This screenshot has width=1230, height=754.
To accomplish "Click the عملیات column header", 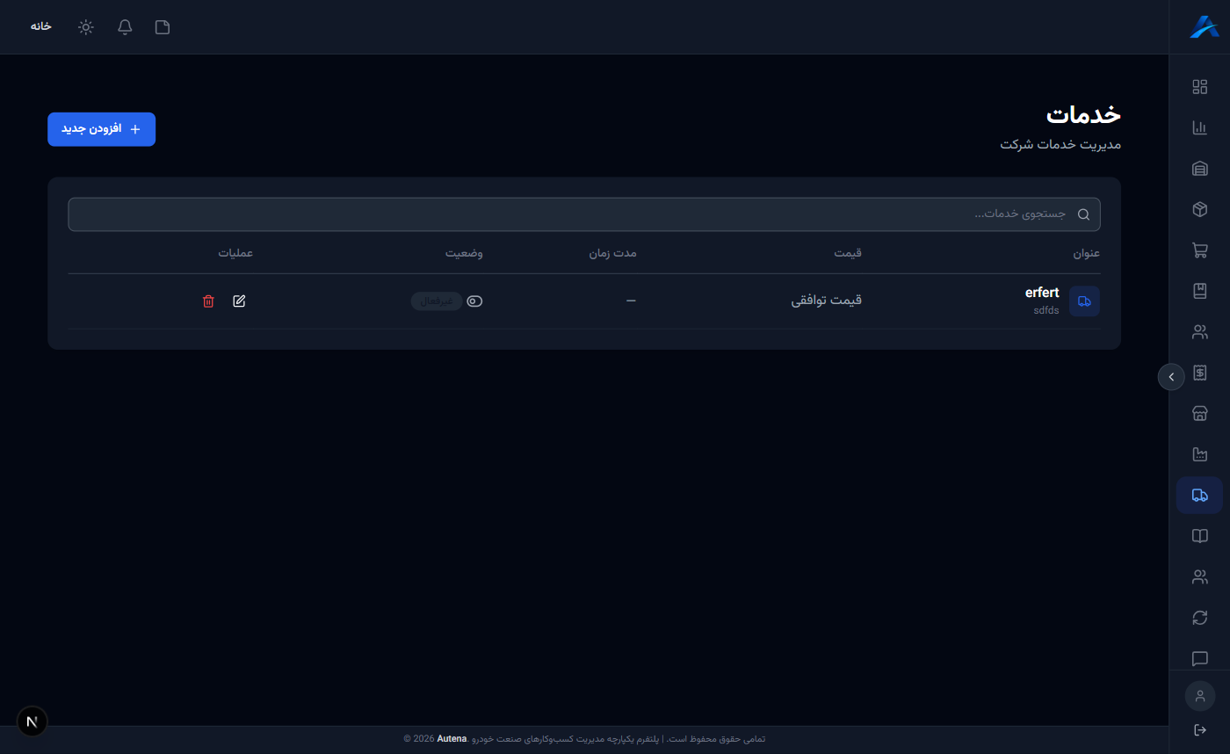I will 235,253.
